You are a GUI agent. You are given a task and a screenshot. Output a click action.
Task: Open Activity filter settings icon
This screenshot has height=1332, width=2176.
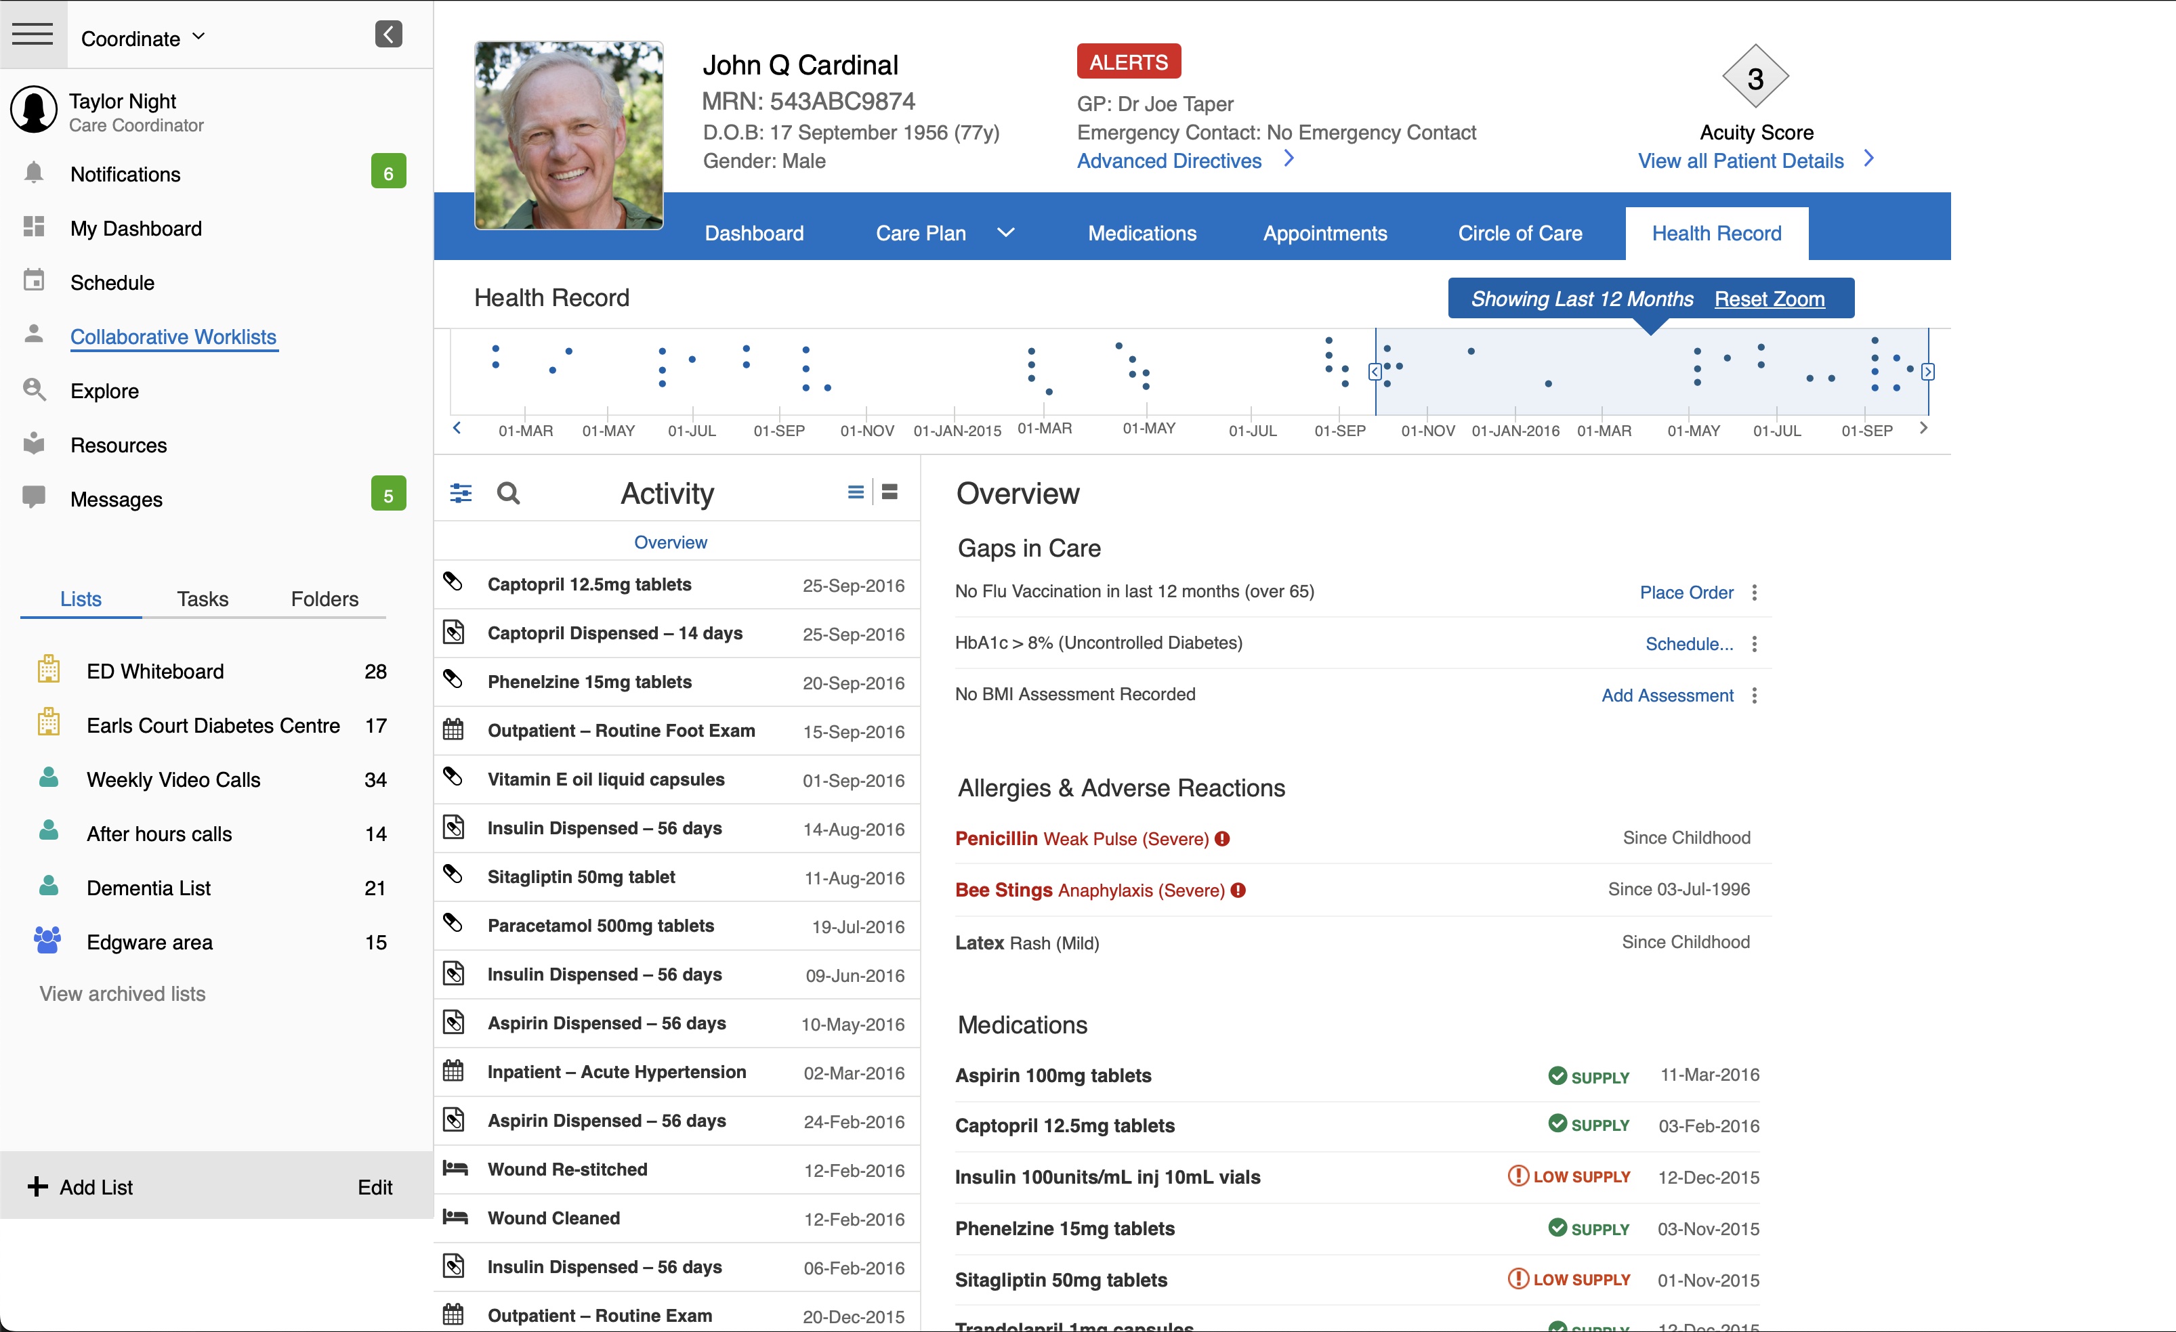(461, 492)
